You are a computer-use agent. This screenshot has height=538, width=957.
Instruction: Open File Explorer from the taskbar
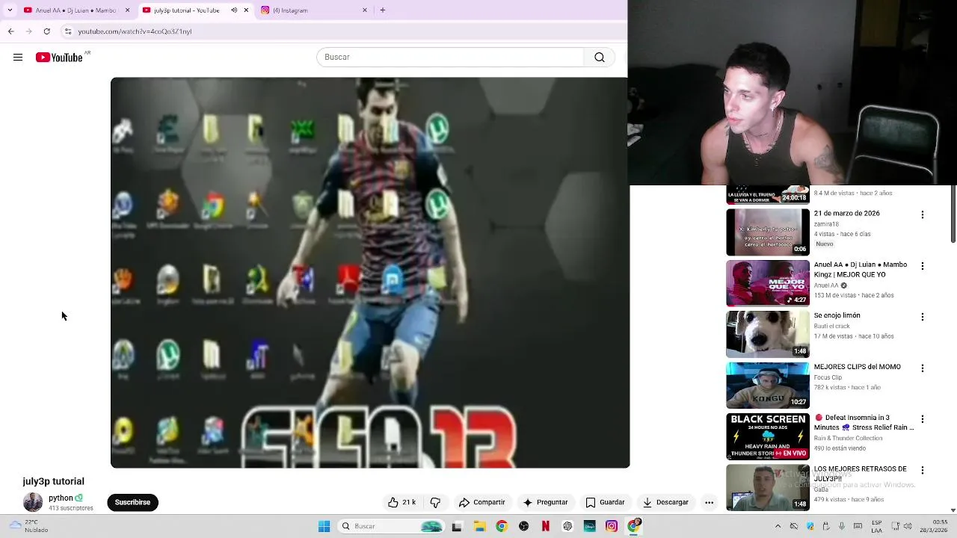coord(479,526)
